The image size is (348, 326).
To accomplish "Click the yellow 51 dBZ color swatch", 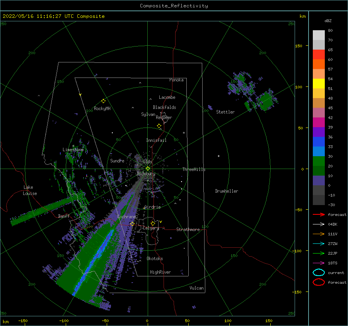I will pyautogui.click(x=319, y=84).
